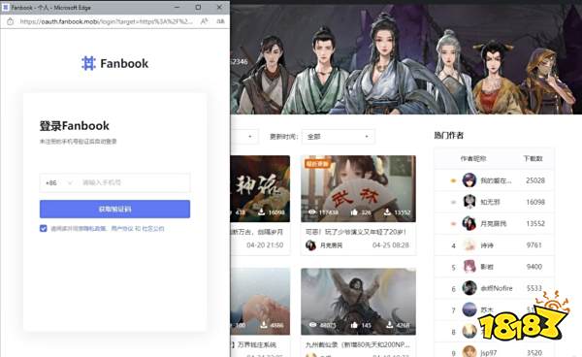
Task: Click the download icon showing 13552
Action: [387, 211]
